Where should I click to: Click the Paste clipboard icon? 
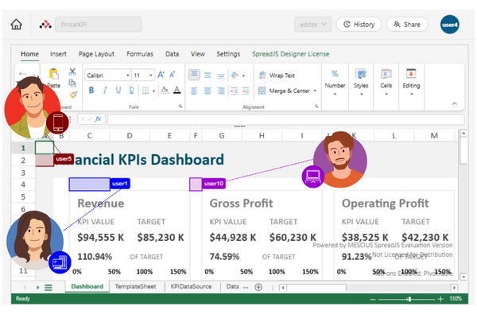tap(54, 74)
